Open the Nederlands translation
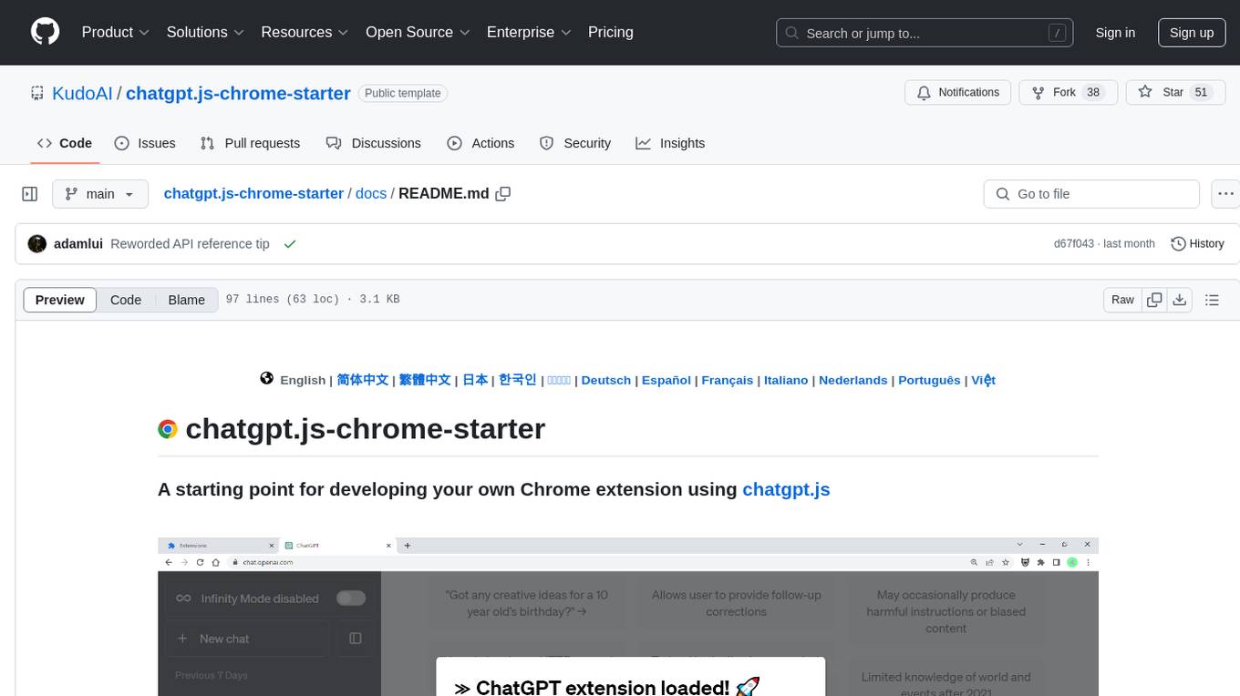This screenshot has height=696, width=1240. 853,380
